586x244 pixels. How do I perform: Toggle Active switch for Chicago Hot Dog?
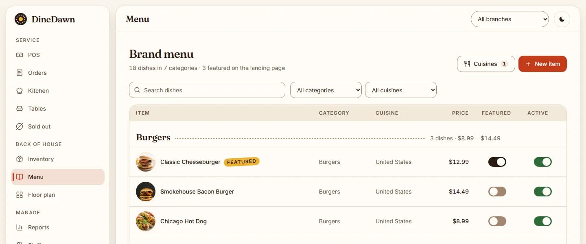tap(543, 221)
